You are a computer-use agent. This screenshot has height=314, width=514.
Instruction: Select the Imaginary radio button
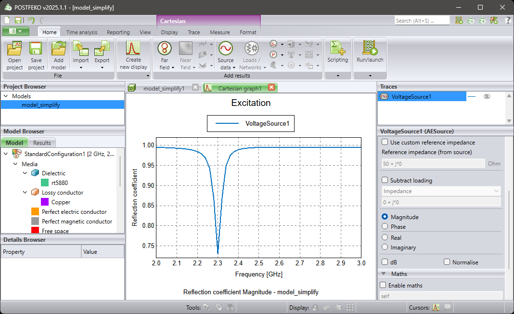click(x=385, y=247)
